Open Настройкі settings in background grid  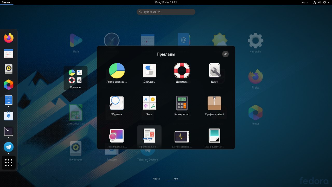255,43
